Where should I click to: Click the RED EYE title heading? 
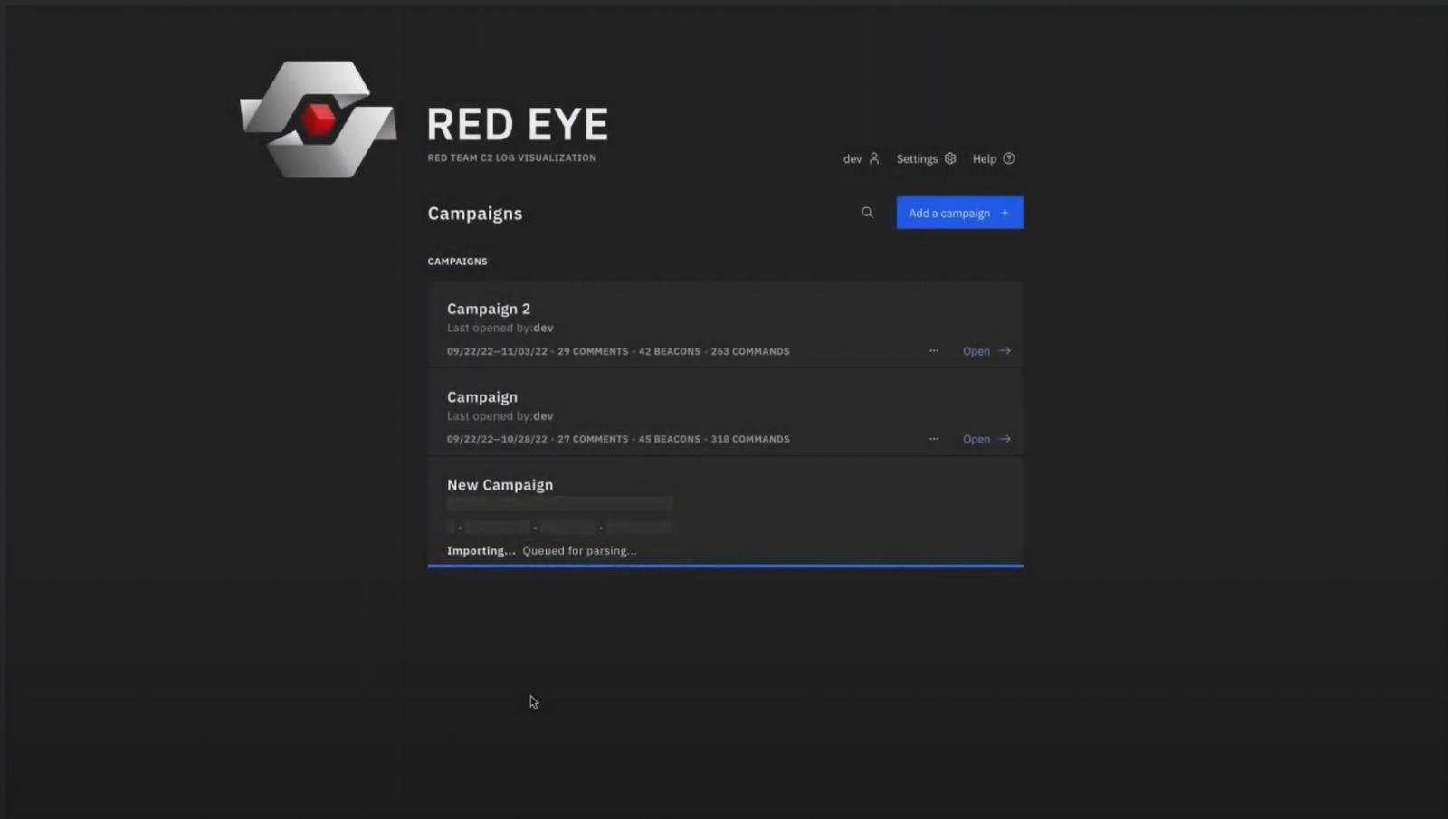pyautogui.click(x=518, y=124)
